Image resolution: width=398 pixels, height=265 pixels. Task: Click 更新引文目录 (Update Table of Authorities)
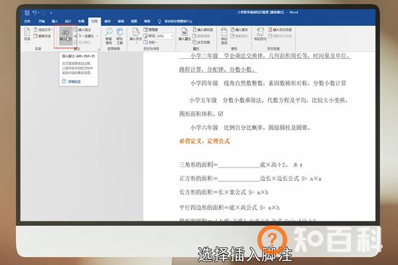pos(280,36)
